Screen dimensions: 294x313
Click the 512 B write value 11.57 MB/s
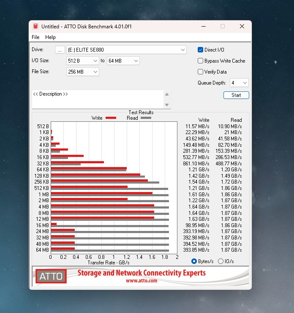click(x=197, y=126)
